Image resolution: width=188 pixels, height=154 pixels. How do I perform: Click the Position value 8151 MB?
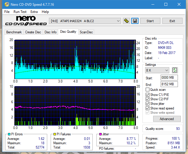pos(174,143)
